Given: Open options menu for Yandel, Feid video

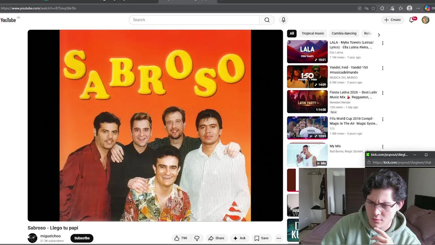Looking at the screenshot, I should (x=383, y=68).
